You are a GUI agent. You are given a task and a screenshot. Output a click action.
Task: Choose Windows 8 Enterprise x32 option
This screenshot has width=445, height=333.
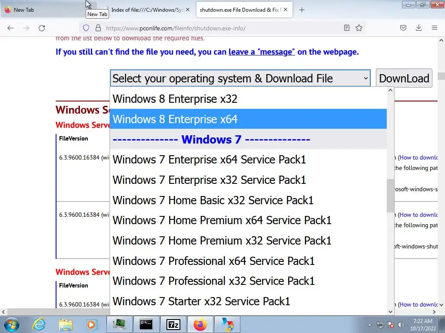tap(248, 99)
